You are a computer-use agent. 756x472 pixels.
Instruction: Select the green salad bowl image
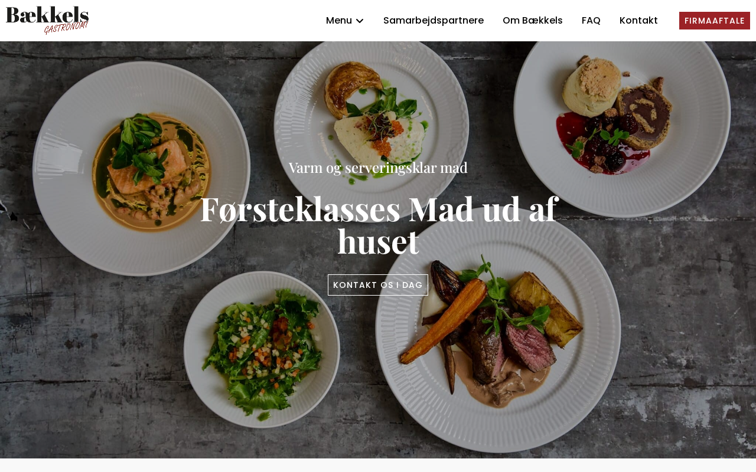point(262,350)
